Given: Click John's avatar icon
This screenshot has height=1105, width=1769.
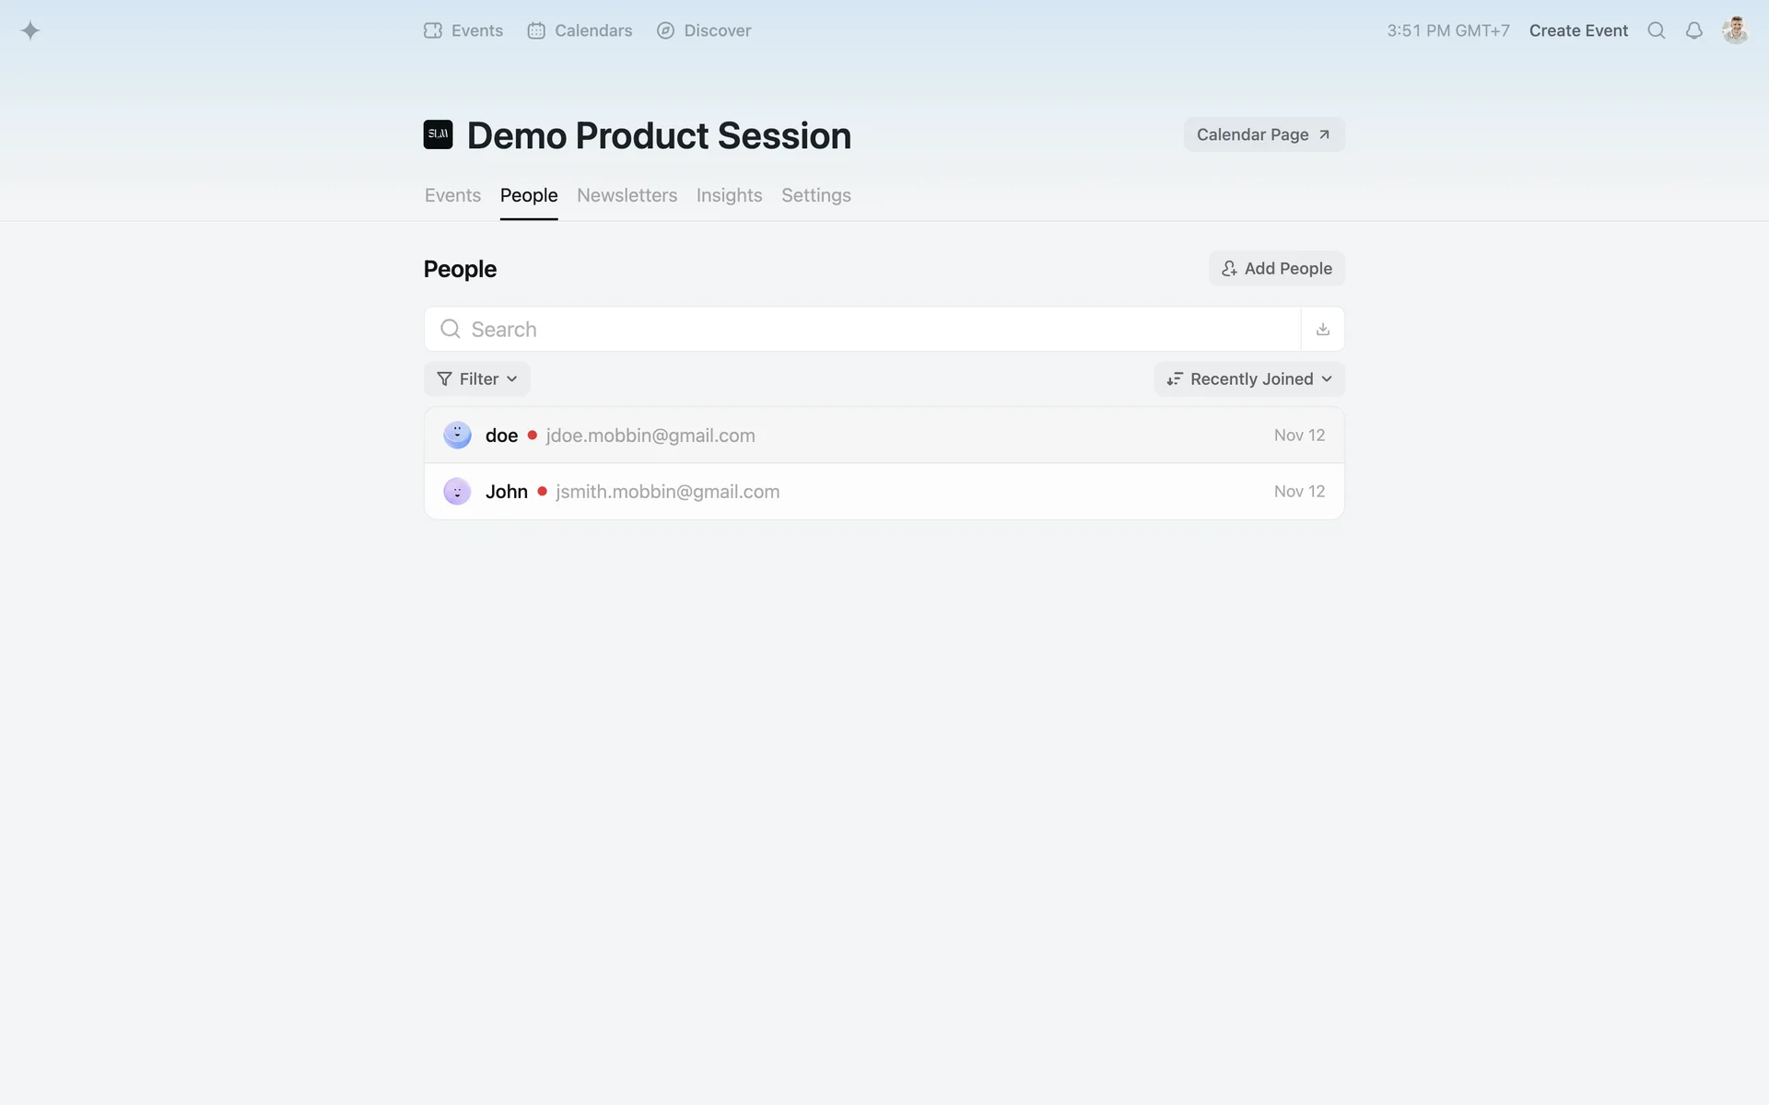Looking at the screenshot, I should click(457, 491).
